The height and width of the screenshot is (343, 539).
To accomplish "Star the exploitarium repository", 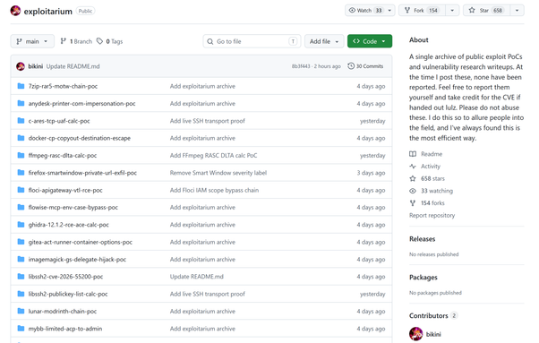I will [487, 11].
